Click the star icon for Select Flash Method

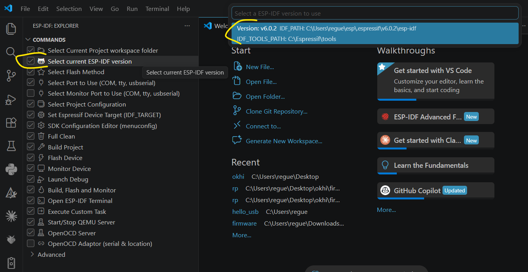[41, 72]
